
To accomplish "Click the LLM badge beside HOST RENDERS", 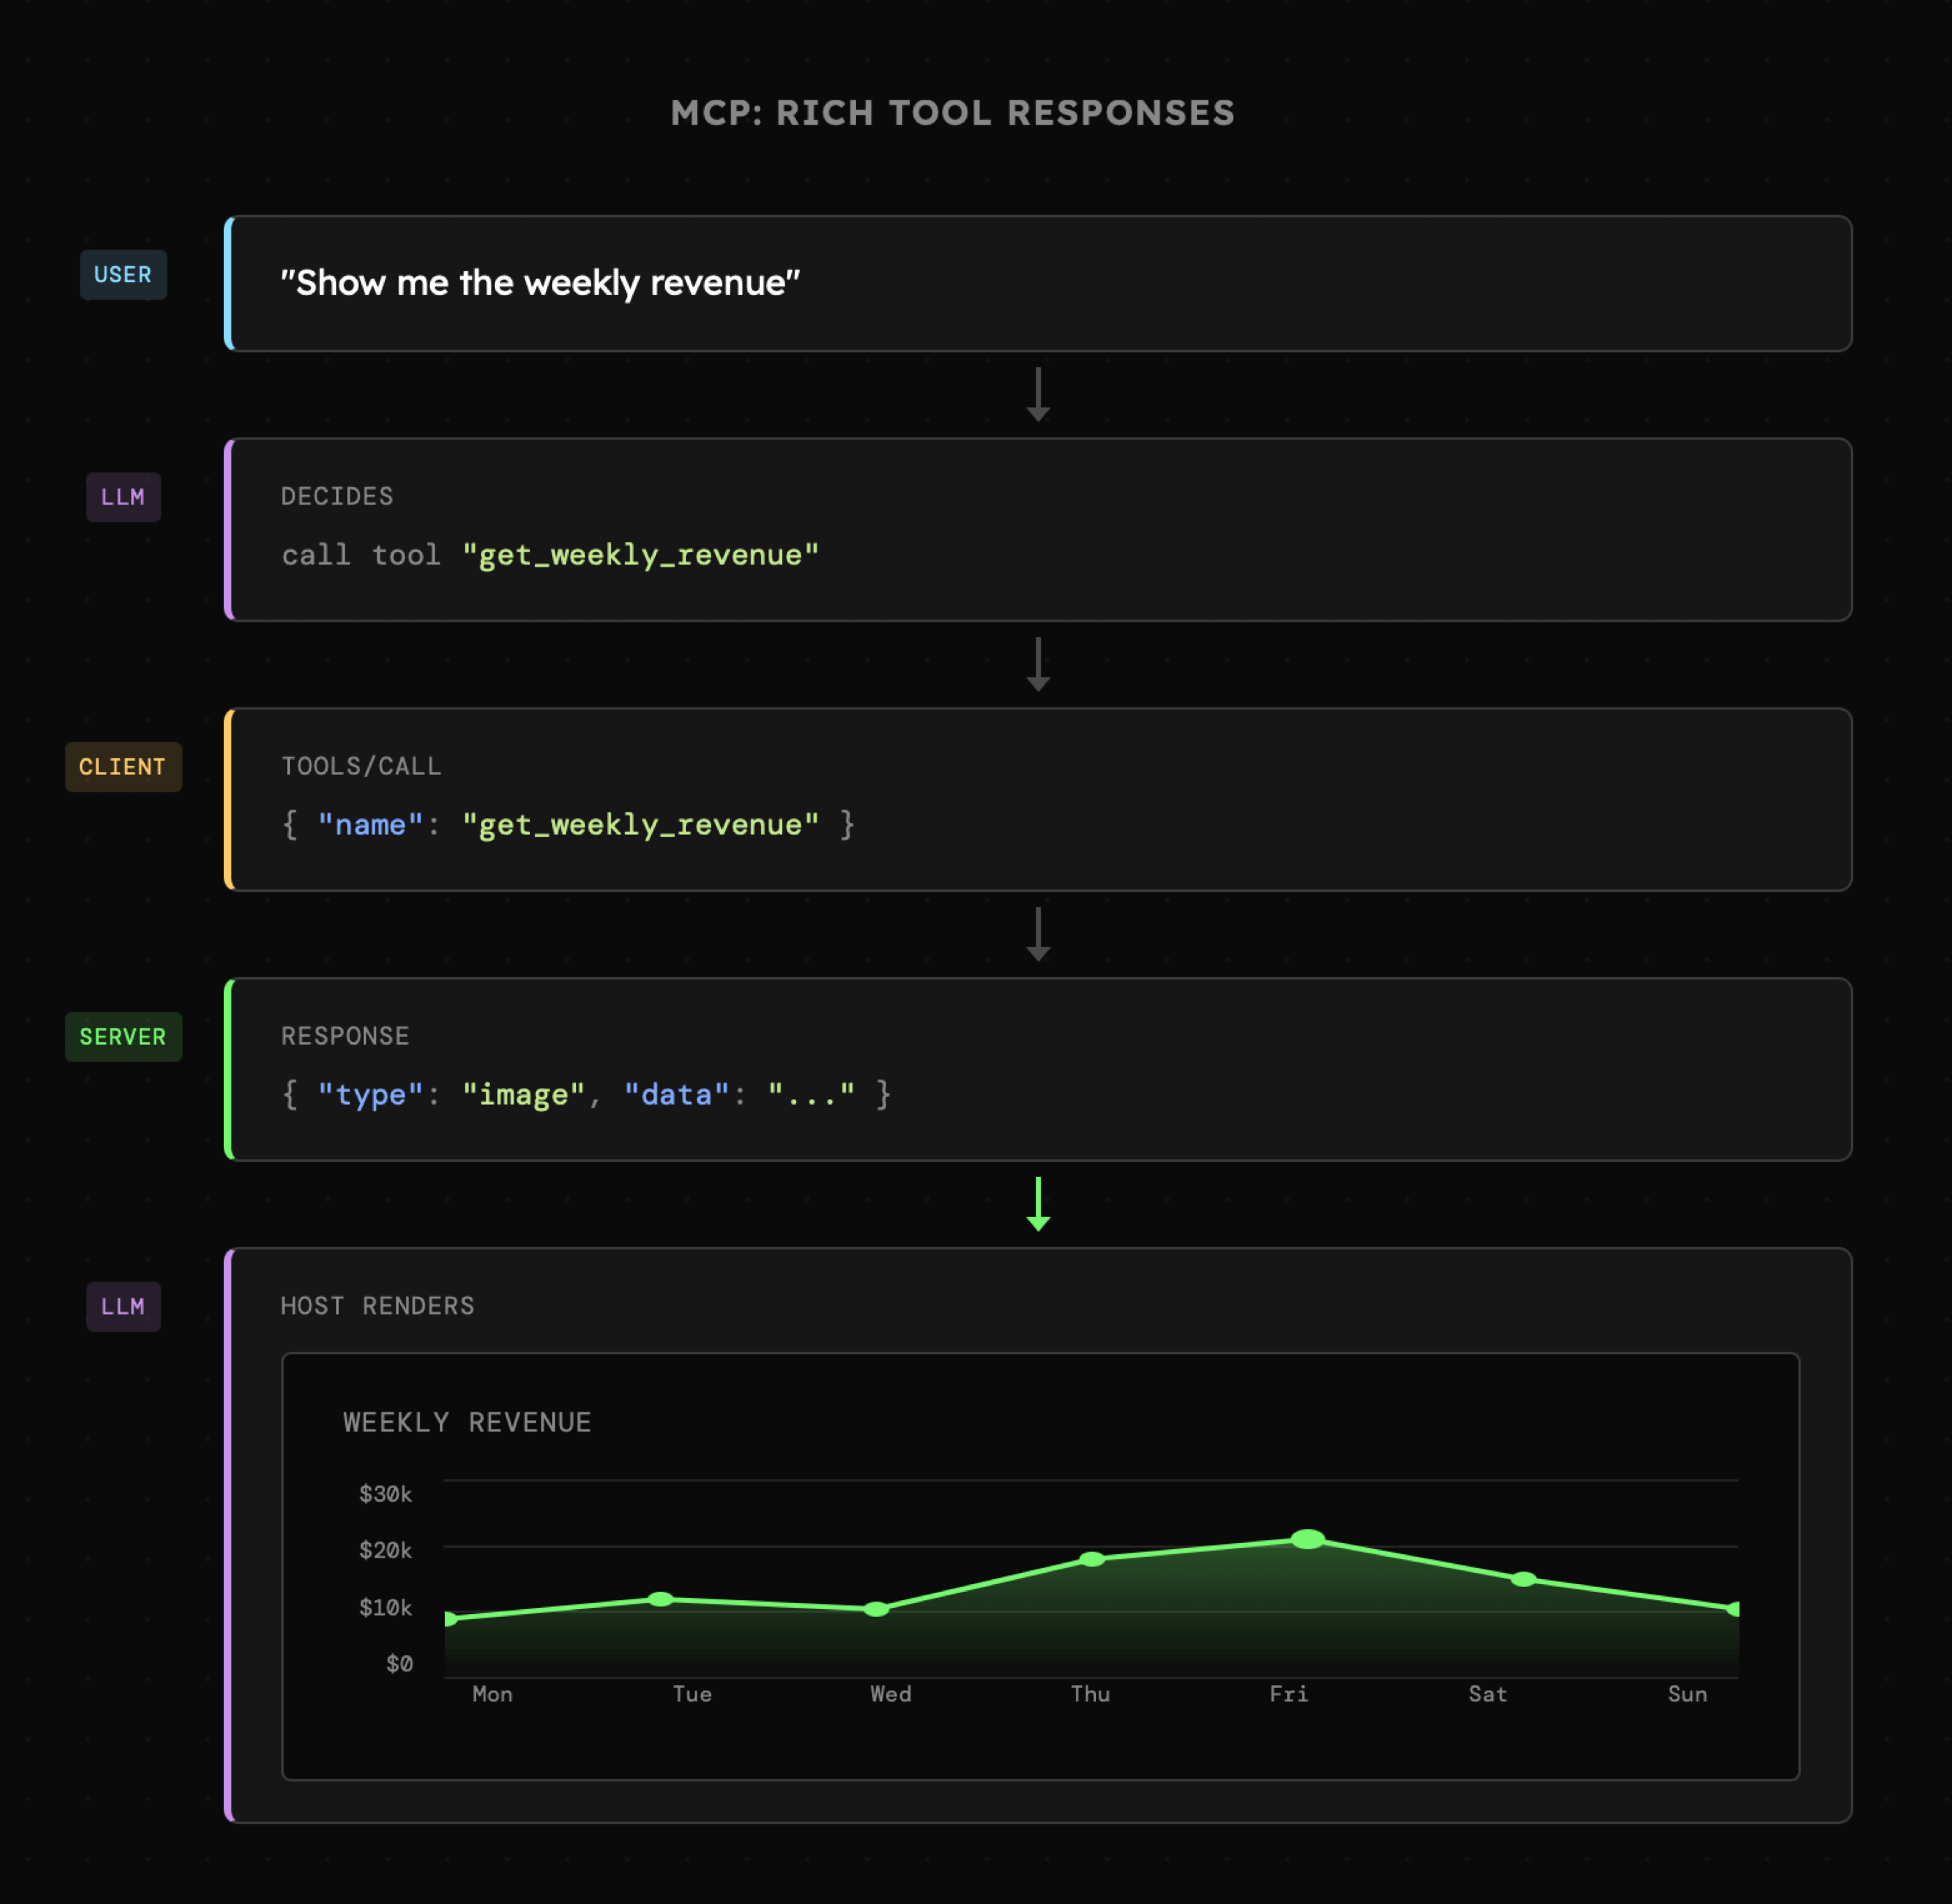I will point(123,1307).
